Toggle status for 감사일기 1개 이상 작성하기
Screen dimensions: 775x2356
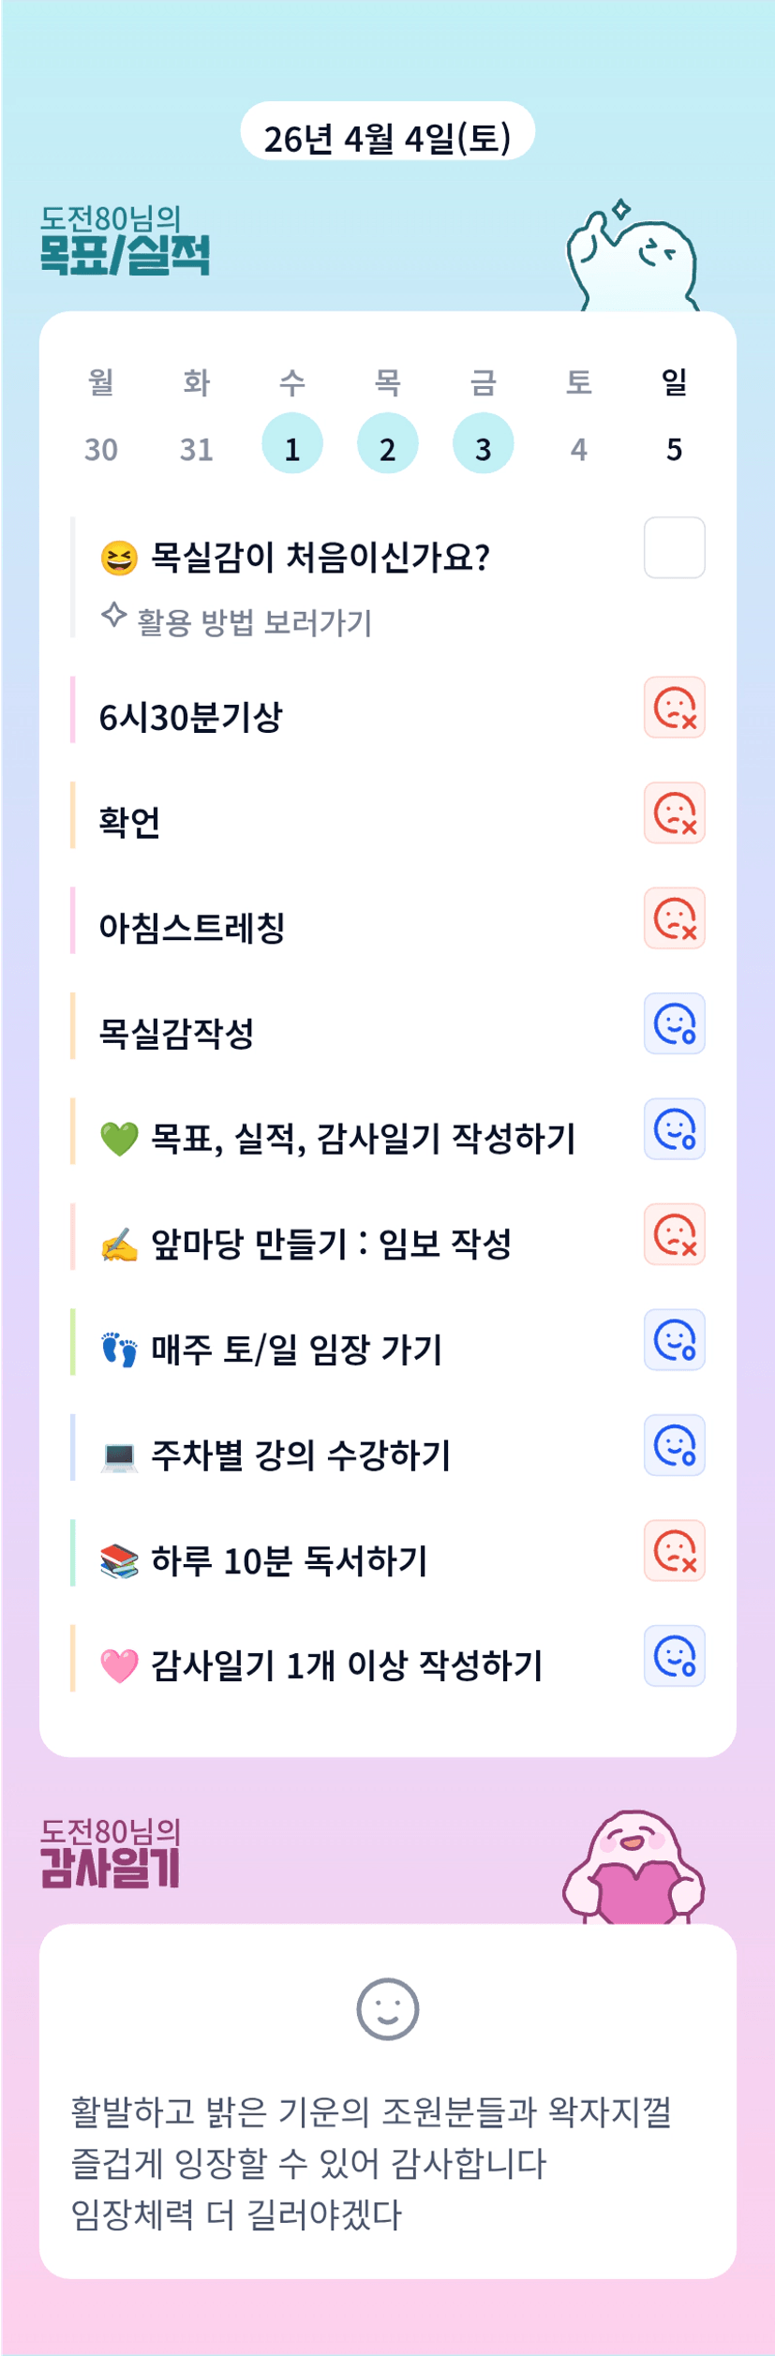[674, 1656]
